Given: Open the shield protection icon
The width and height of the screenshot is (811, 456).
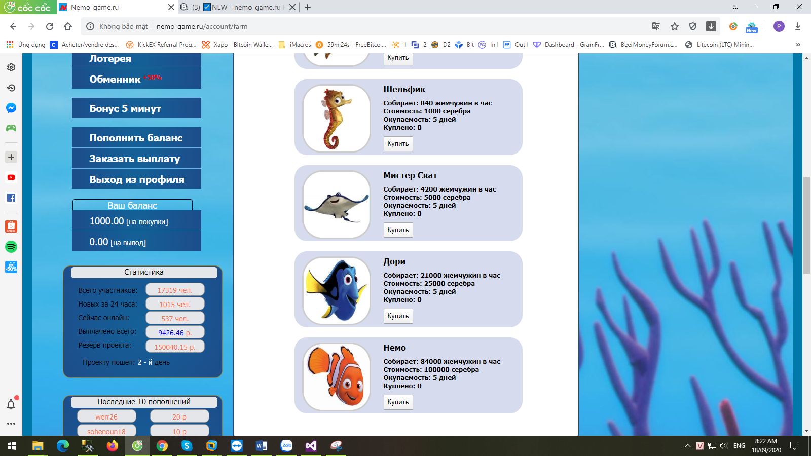Looking at the screenshot, I should point(693,26).
